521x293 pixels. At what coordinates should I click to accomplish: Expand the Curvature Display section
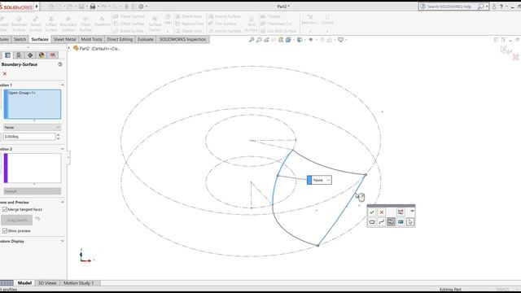pos(63,241)
